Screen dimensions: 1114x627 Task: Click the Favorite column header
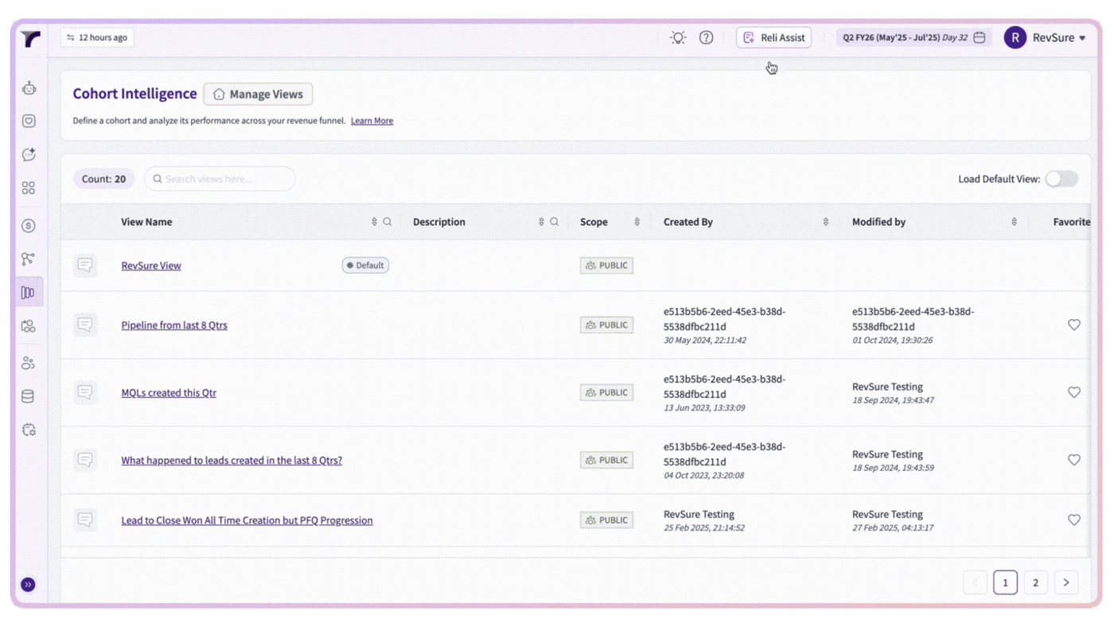[1071, 222]
